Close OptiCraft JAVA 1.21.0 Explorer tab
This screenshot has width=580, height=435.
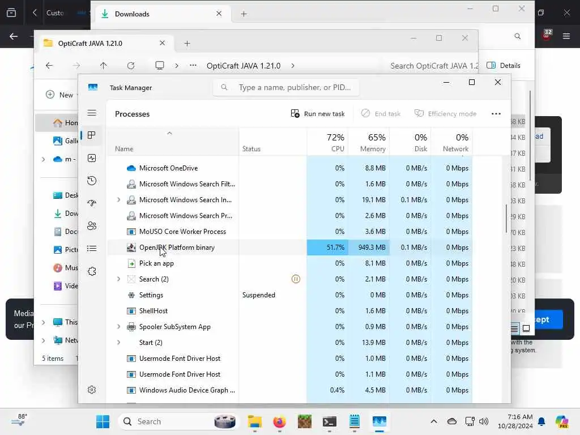[x=162, y=43]
